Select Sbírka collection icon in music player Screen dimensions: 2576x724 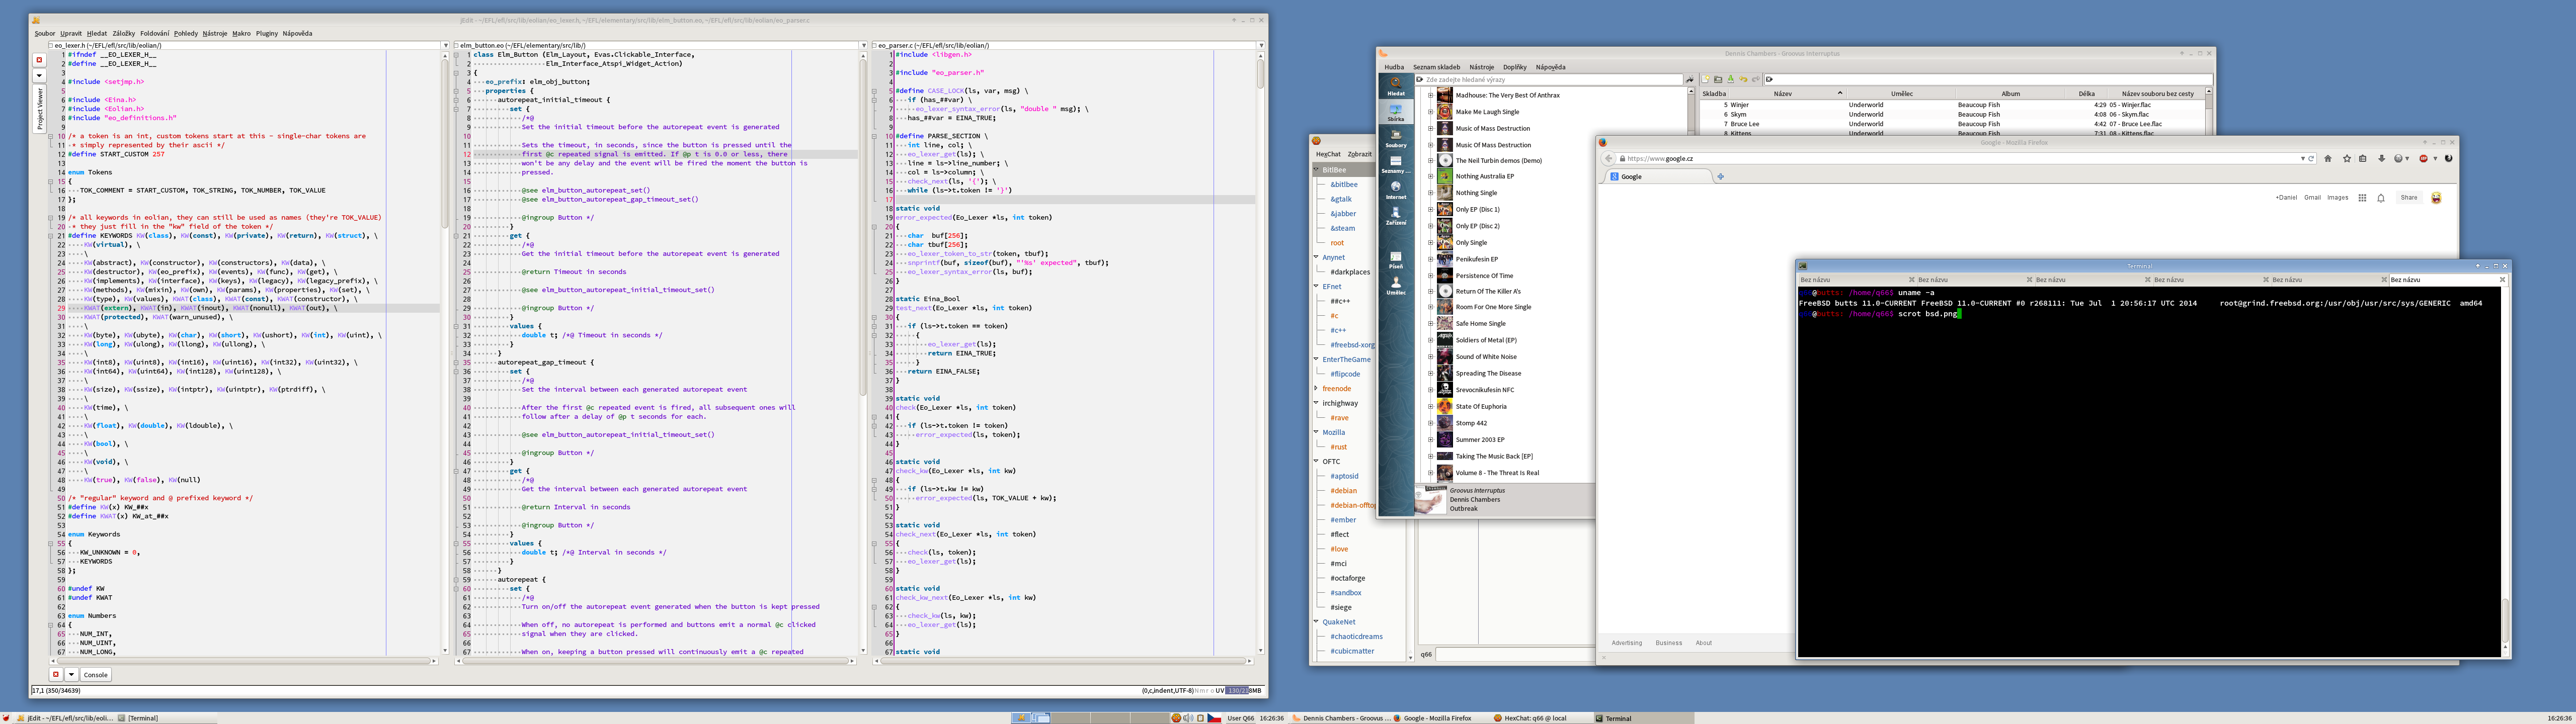pyautogui.click(x=1395, y=112)
